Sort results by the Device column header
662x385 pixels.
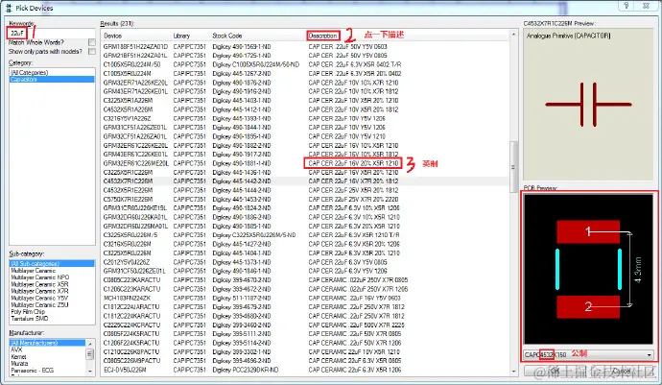tap(135, 36)
